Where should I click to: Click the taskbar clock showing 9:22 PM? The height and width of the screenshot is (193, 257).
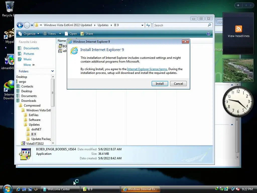click(x=247, y=189)
